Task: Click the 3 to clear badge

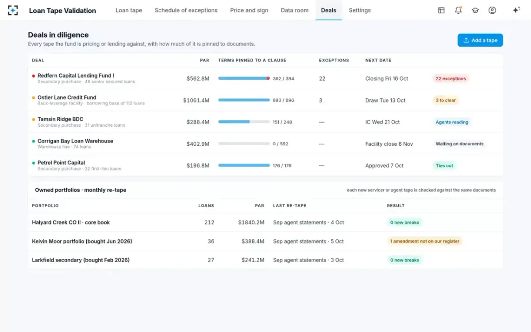Action: point(446,100)
